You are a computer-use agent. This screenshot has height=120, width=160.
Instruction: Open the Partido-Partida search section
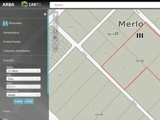coord(12,42)
